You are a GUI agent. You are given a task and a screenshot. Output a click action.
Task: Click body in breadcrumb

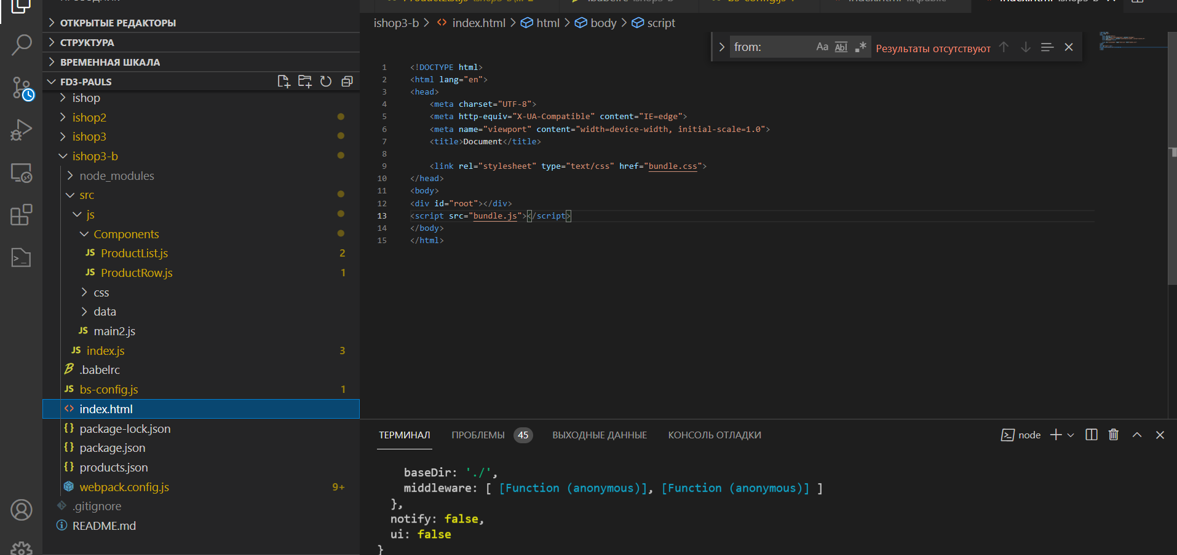(x=603, y=23)
